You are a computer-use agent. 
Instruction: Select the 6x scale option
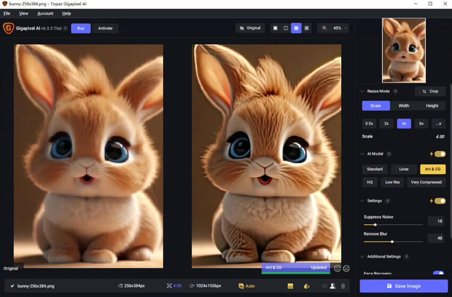pos(421,123)
